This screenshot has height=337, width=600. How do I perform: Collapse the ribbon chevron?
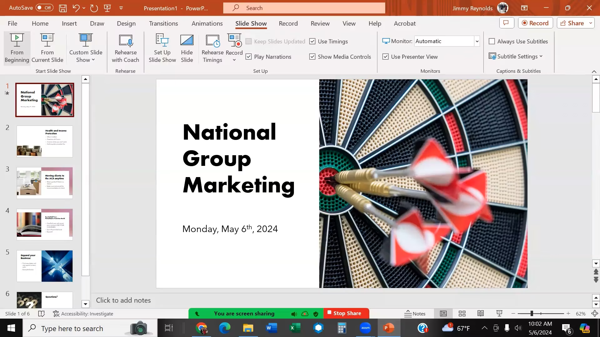click(594, 72)
